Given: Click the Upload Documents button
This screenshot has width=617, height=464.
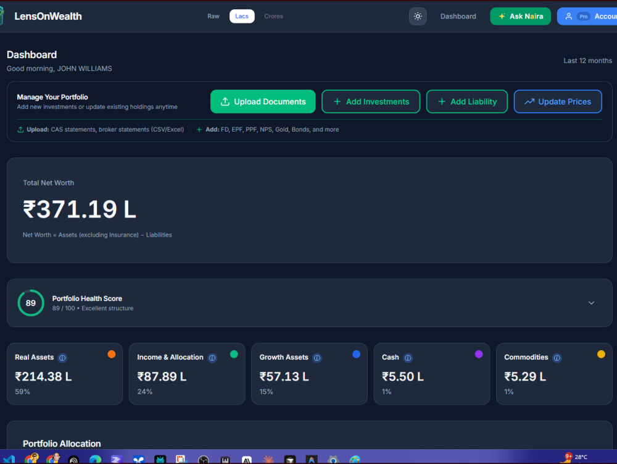Looking at the screenshot, I should (263, 101).
